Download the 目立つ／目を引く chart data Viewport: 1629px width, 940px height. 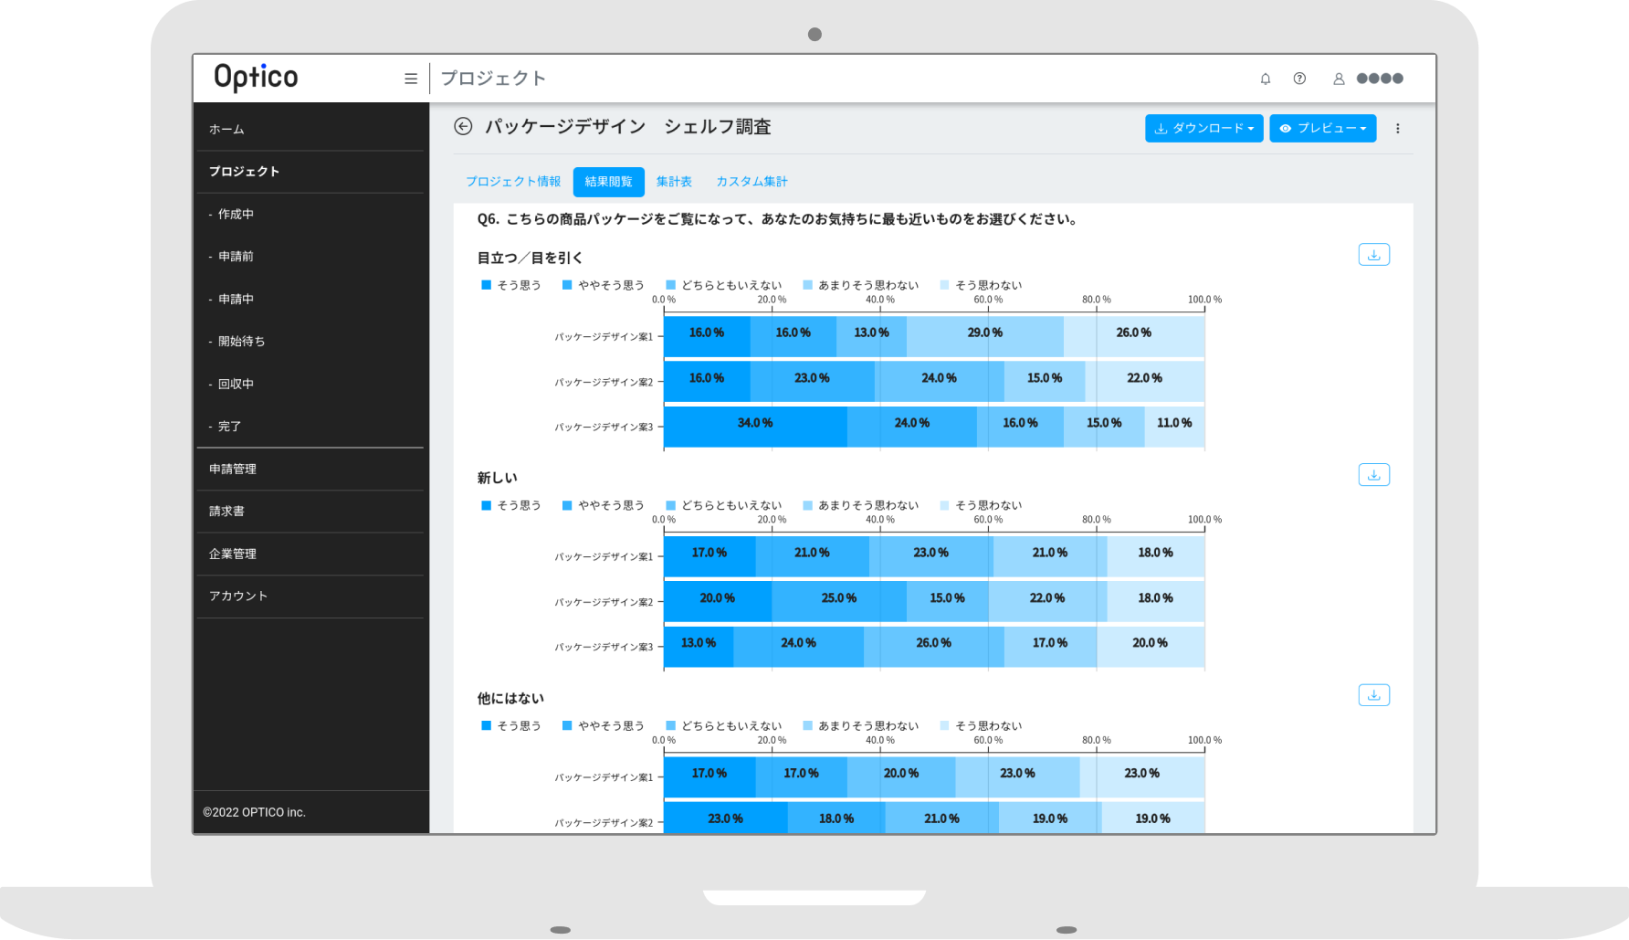click(1373, 254)
